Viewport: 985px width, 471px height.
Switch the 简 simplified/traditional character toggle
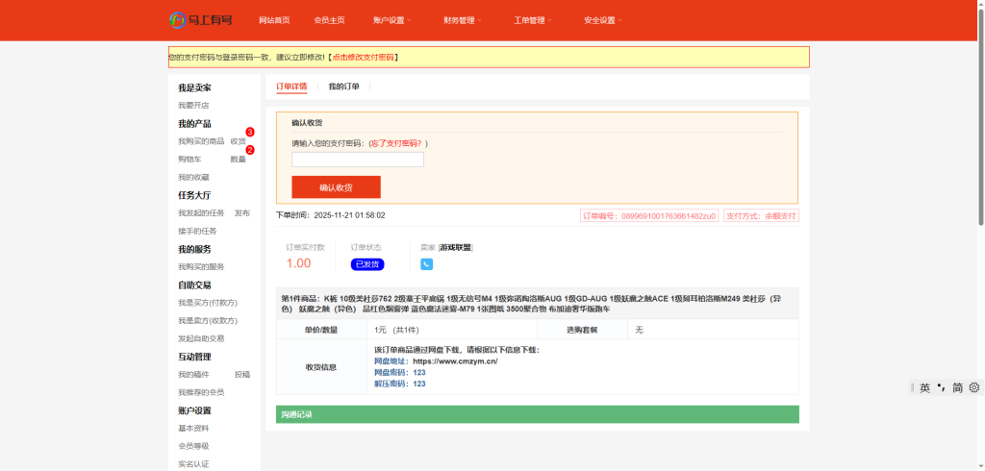click(x=957, y=387)
